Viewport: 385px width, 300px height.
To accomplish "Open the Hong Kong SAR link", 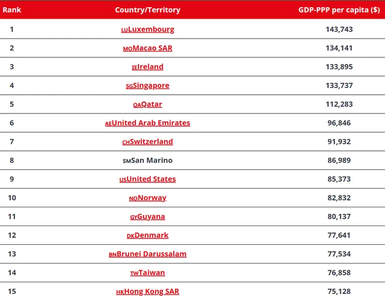I will (148, 291).
